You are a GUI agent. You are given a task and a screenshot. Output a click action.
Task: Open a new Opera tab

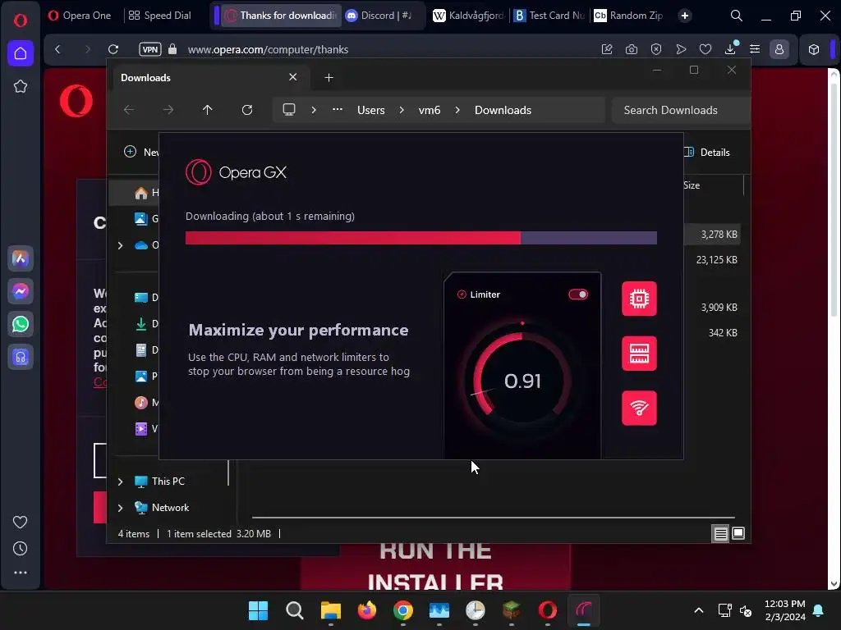click(x=685, y=16)
